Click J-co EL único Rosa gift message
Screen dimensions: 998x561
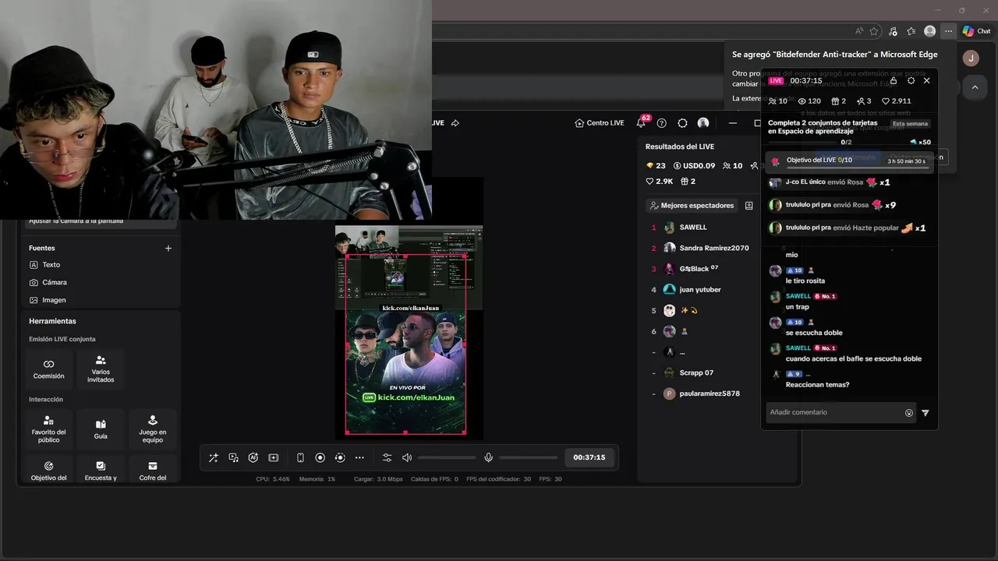click(830, 182)
